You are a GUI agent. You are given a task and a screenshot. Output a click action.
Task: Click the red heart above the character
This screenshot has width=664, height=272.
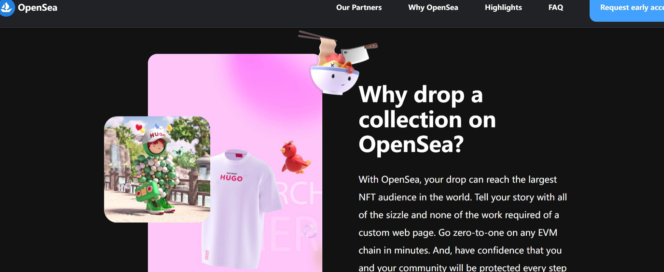[139, 127]
